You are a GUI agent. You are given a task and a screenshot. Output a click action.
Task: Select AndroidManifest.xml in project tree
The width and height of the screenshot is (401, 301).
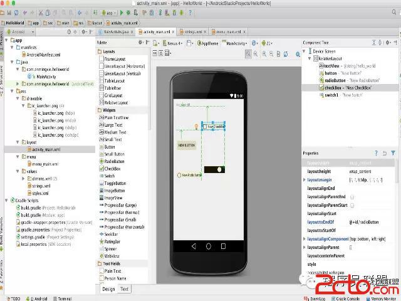point(41,55)
